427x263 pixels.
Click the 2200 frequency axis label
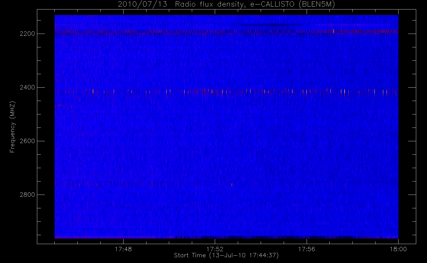(27, 34)
